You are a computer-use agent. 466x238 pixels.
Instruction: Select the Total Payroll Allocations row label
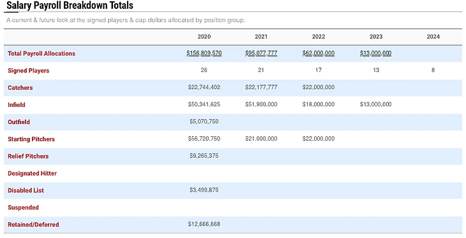41,53
